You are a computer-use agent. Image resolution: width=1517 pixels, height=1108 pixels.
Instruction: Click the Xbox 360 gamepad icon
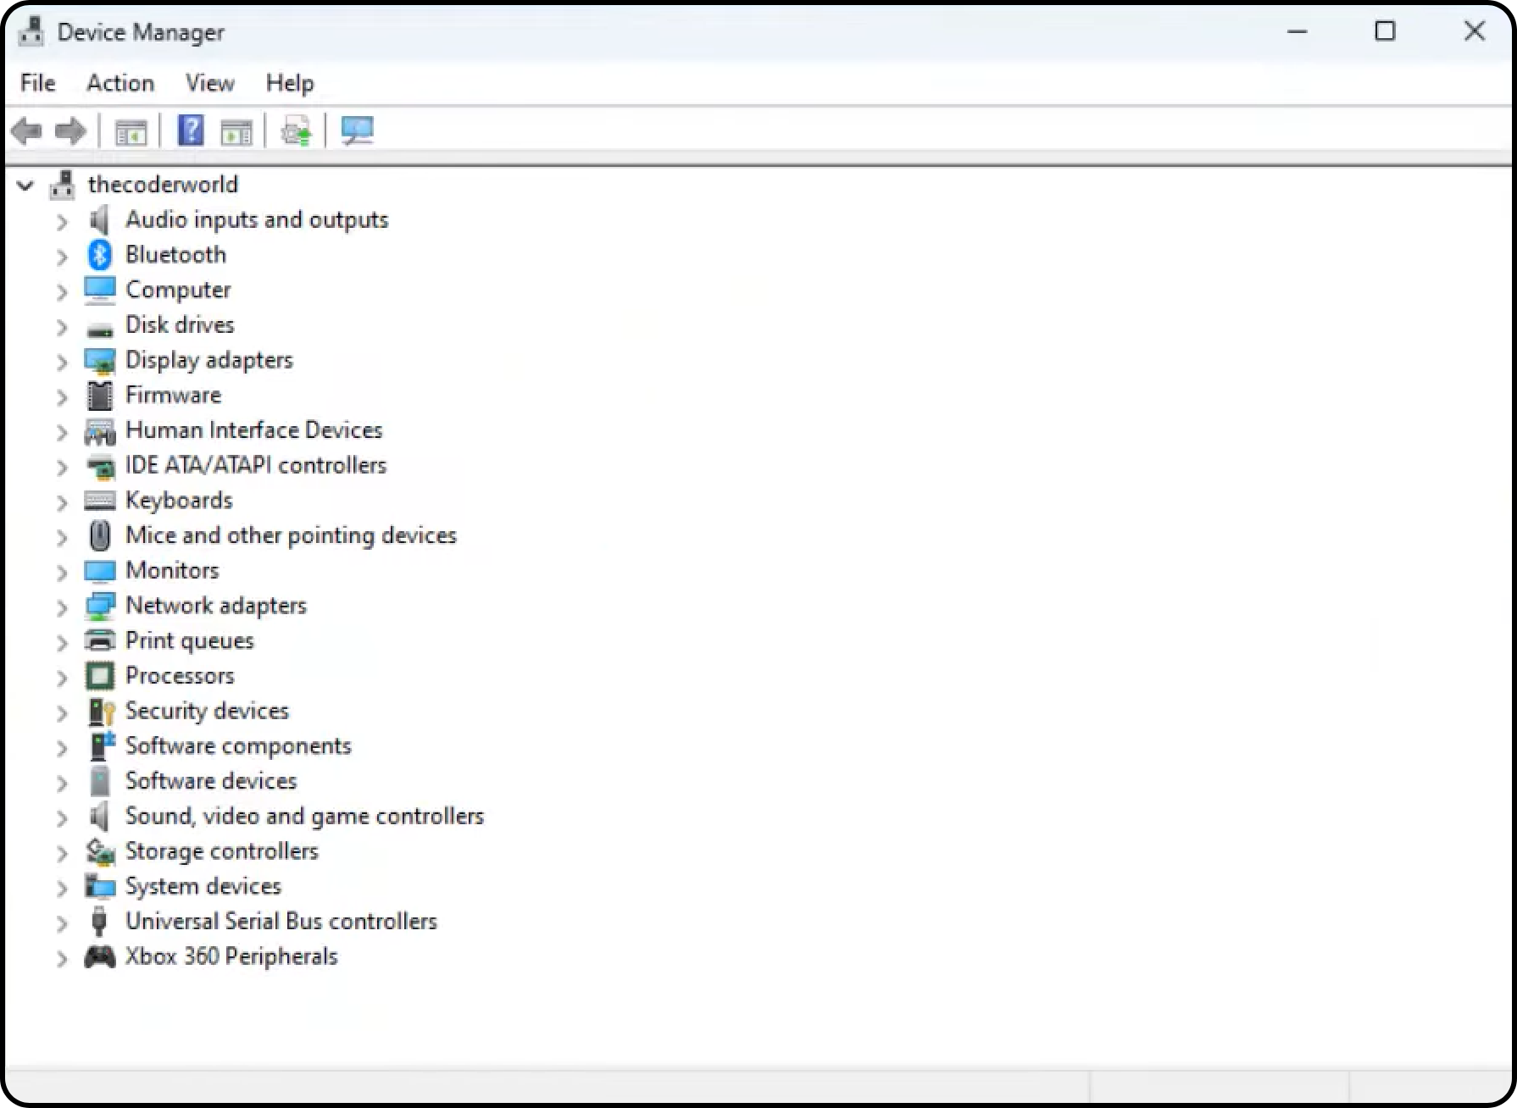pyautogui.click(x=100, y=957)
